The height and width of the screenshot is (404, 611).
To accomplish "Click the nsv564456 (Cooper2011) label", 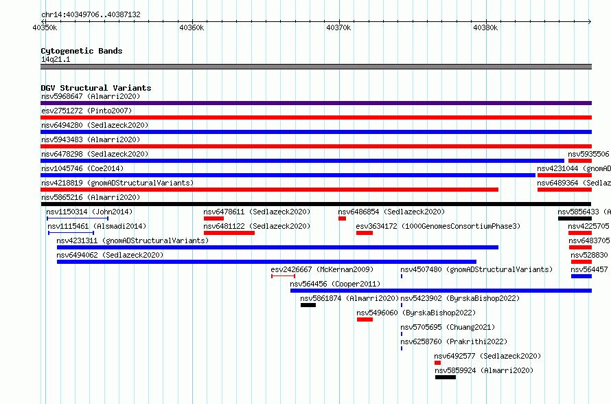I will (x=335, y=284).
